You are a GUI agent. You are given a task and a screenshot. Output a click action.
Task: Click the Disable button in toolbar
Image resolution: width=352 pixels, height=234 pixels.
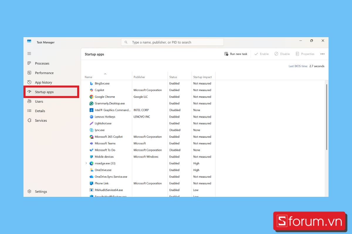[x=282, y=54]
